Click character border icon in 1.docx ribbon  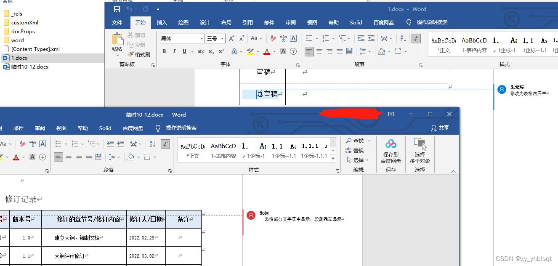293,38
